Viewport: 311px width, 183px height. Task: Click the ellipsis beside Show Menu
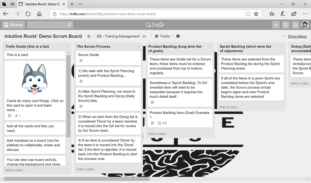[x=284, y=36]
